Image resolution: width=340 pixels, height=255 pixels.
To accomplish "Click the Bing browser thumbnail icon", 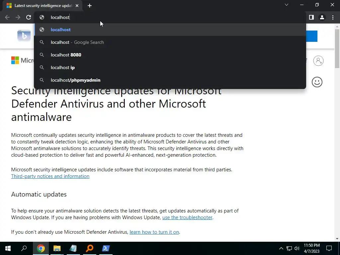I will (x=24, y=35).
